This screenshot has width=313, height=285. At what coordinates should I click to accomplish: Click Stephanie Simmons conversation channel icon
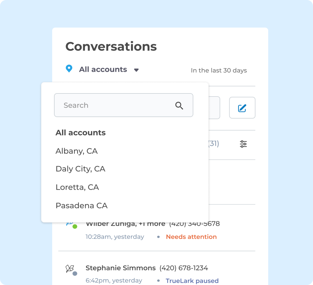pos(70,269)
